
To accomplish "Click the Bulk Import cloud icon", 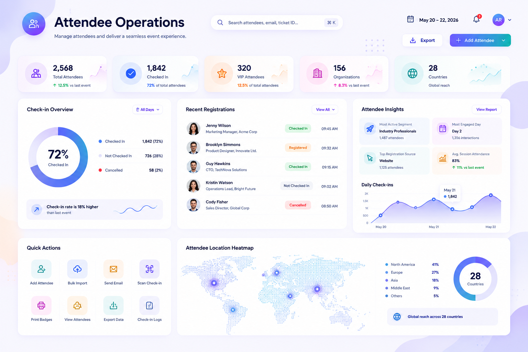I will (x=77, y=269).
